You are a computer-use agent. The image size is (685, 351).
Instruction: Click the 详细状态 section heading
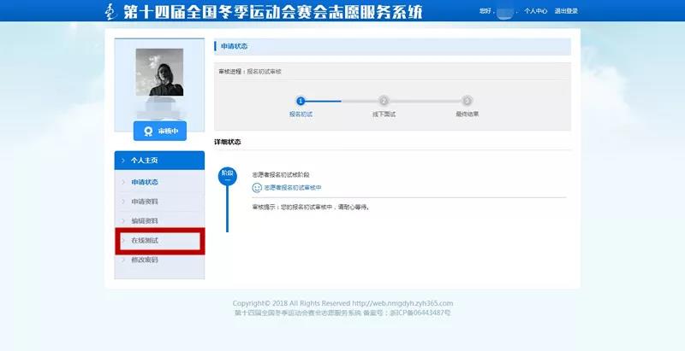tap(227, 142)
